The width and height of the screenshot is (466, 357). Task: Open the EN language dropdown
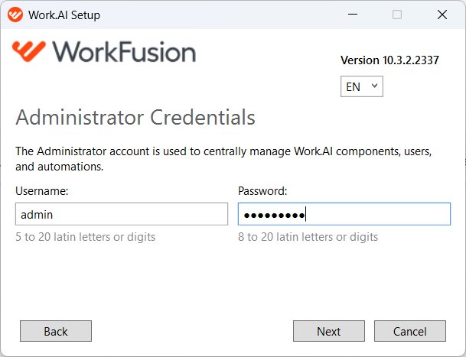362,86
